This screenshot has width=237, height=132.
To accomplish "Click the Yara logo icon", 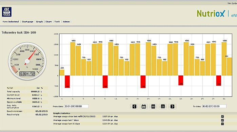I will point(7,12).
